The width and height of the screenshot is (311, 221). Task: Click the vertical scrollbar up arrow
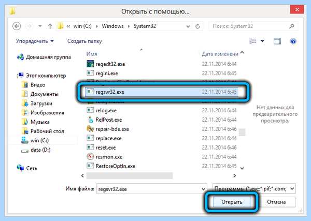pyautogui.click(x=242, y=52)
